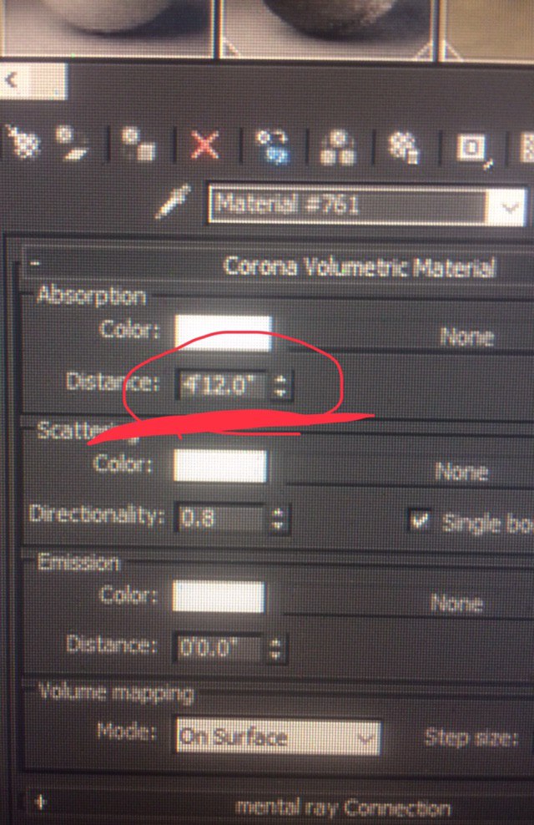Click Absorption color None map button
This screenshot has height=825, width=534.
pyautogui.click(x=466, y=337)
